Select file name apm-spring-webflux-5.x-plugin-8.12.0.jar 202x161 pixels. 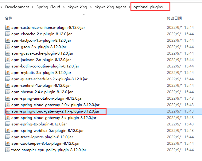[x=48, y=131]
